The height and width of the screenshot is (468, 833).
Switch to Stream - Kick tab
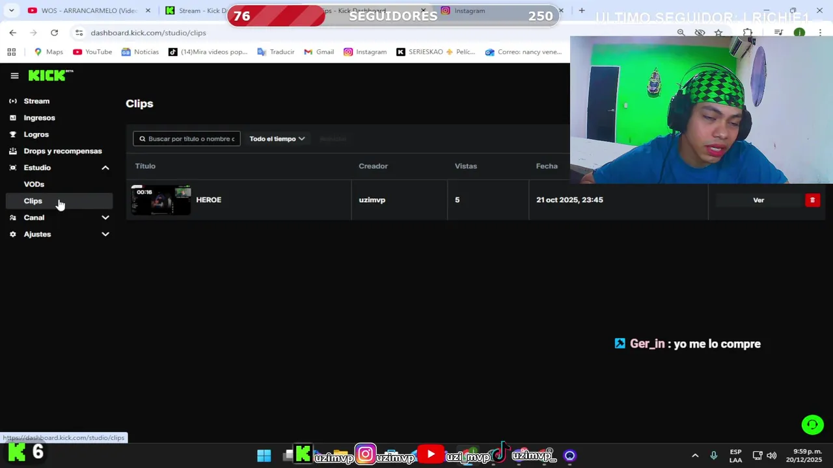point(195,10)
